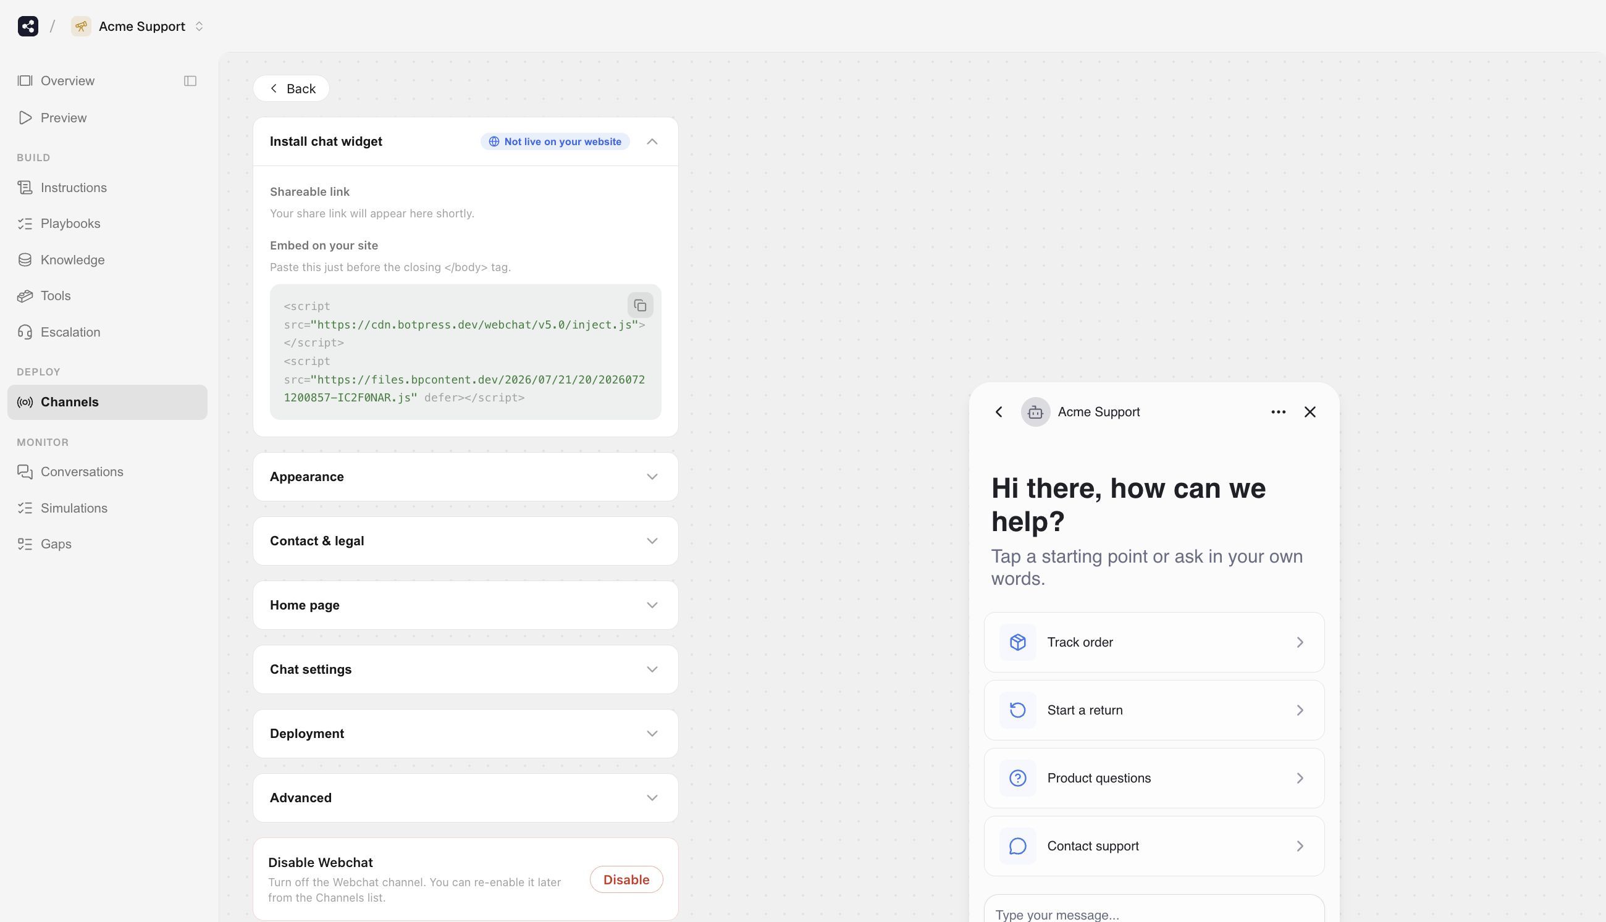Expand the Chat settings section

point(466,669)
